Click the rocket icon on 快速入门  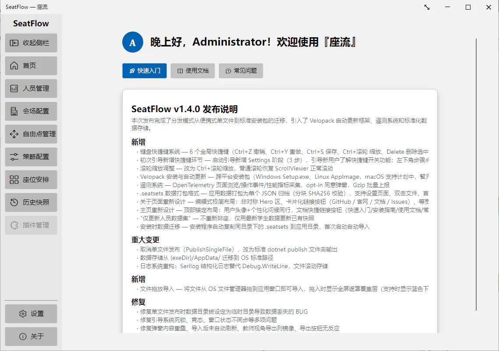[x=132, y=71]
